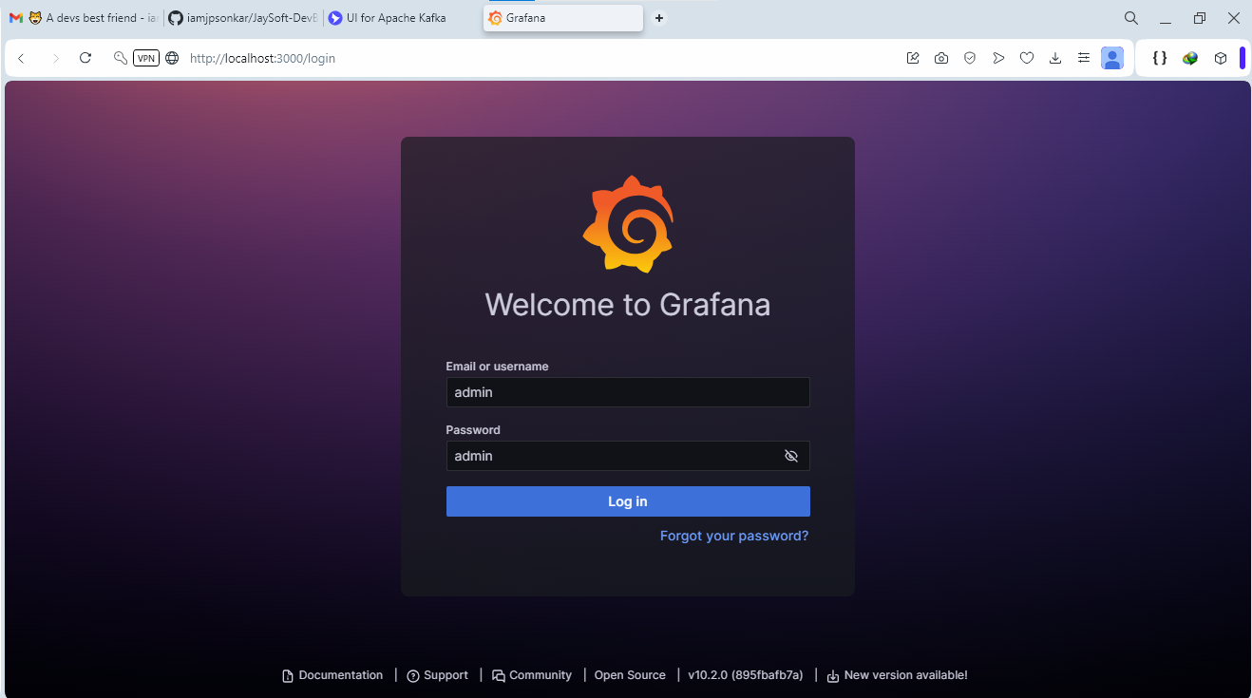Click the shield privacy protection icon
This screenshot has height=698, width=1252.
click(x=970, y=58)
